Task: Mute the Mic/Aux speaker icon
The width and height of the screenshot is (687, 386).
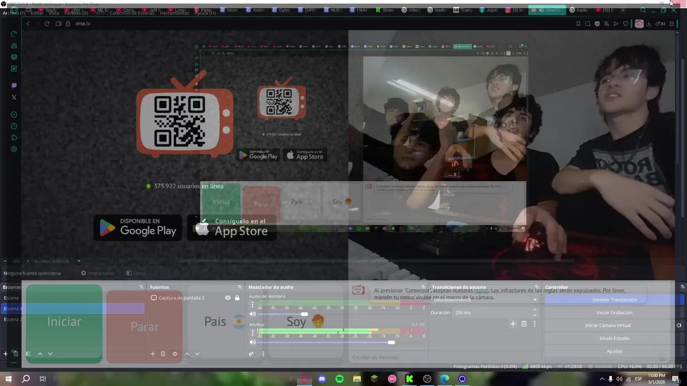Action: [x=252, y=342]
